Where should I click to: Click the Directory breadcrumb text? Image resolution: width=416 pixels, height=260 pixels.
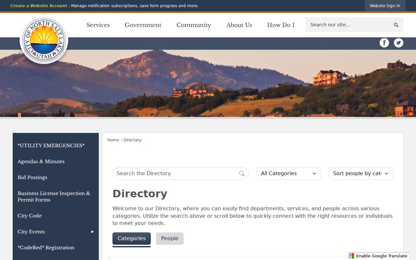pos(132,140)
